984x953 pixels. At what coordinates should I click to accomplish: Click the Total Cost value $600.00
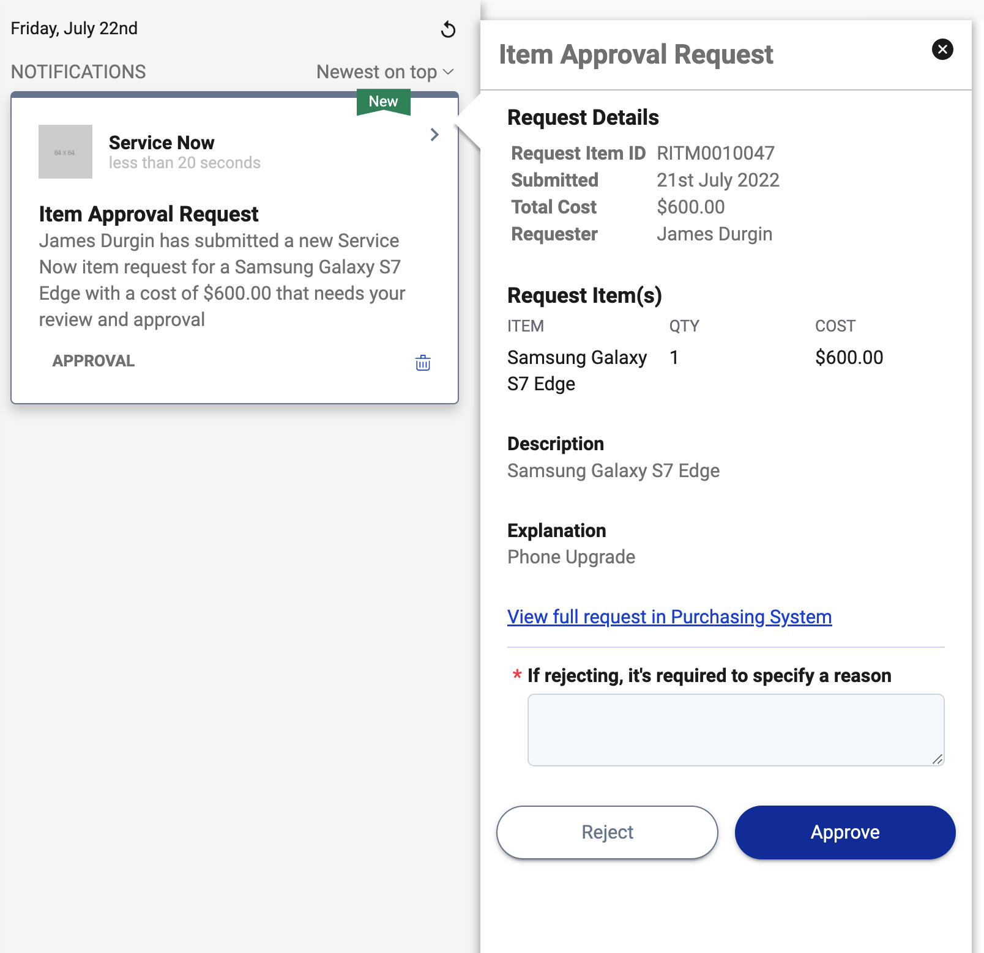tap(691, 207)
